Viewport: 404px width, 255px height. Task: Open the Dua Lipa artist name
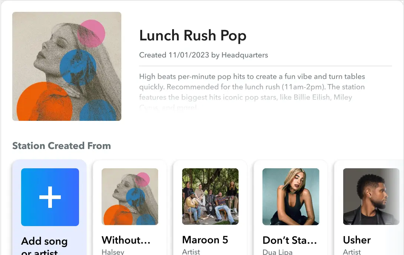pyautogui.click(x=277, y=252)
